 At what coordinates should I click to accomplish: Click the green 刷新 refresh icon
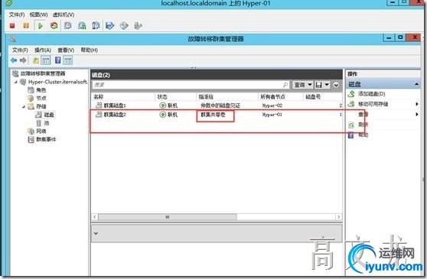(x=351, y=125)
